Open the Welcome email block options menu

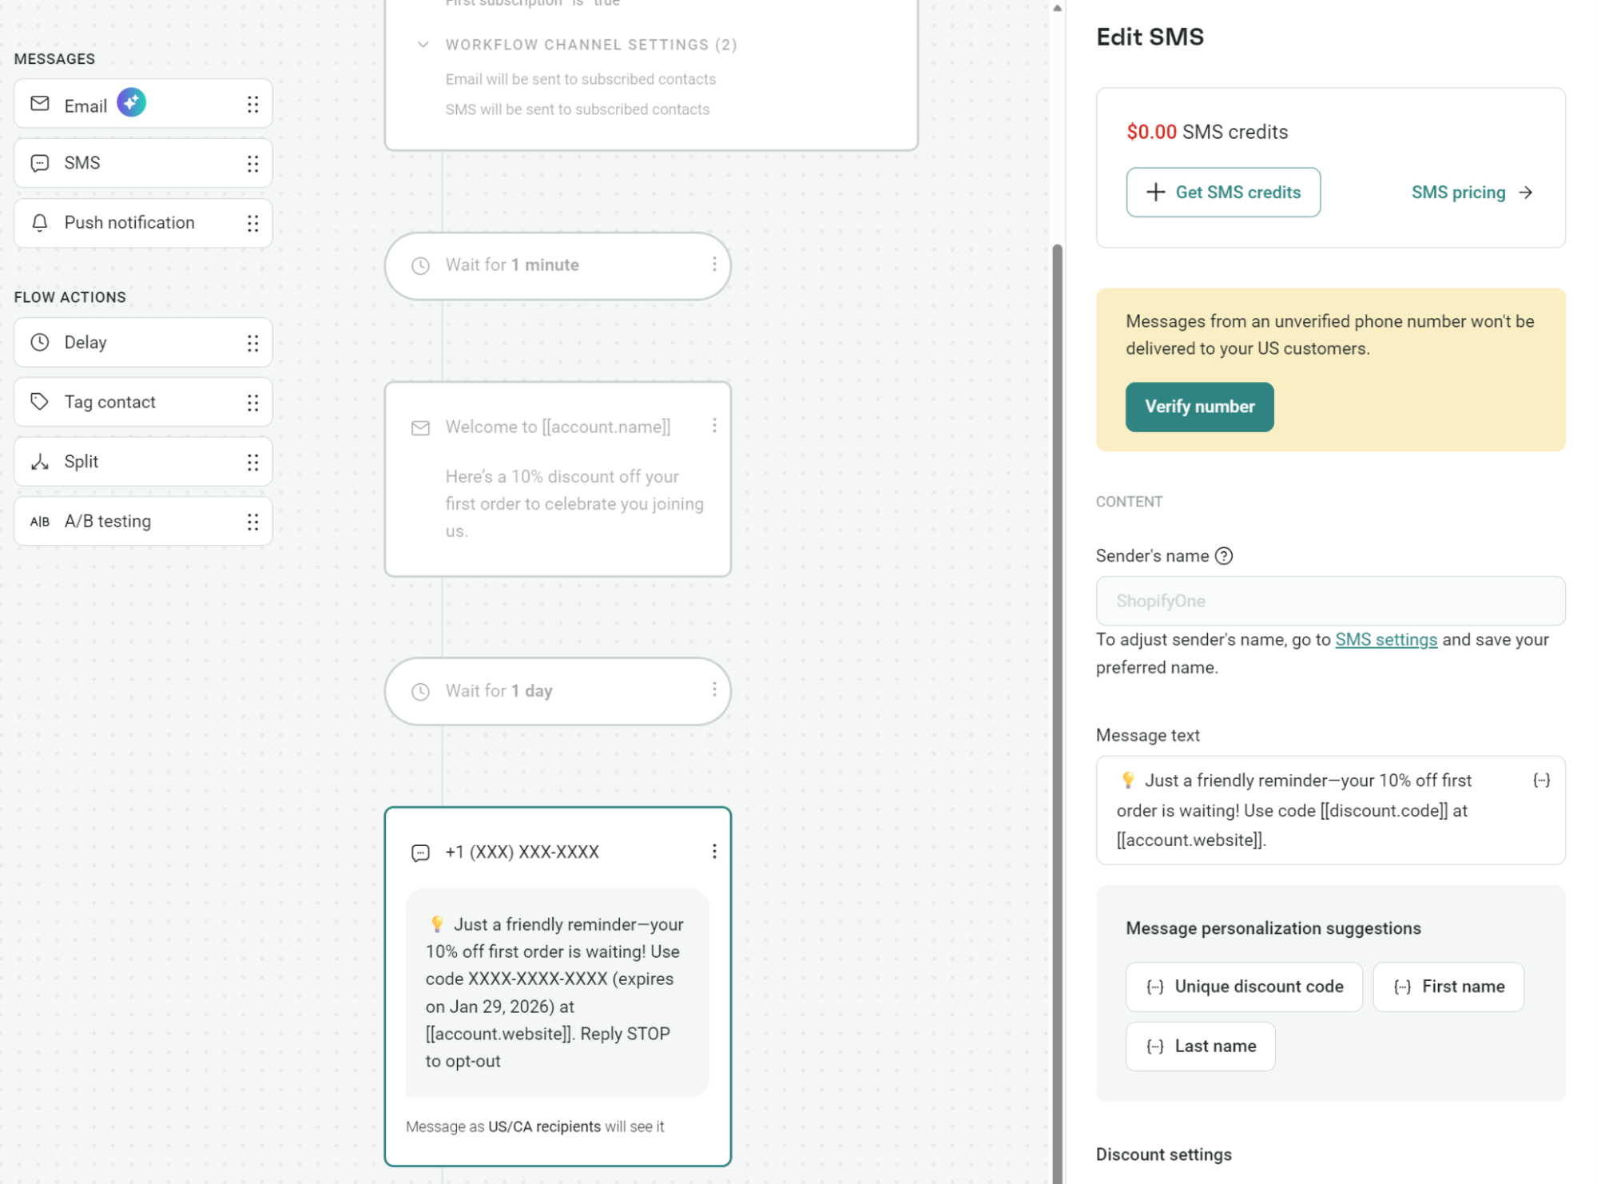714,426
